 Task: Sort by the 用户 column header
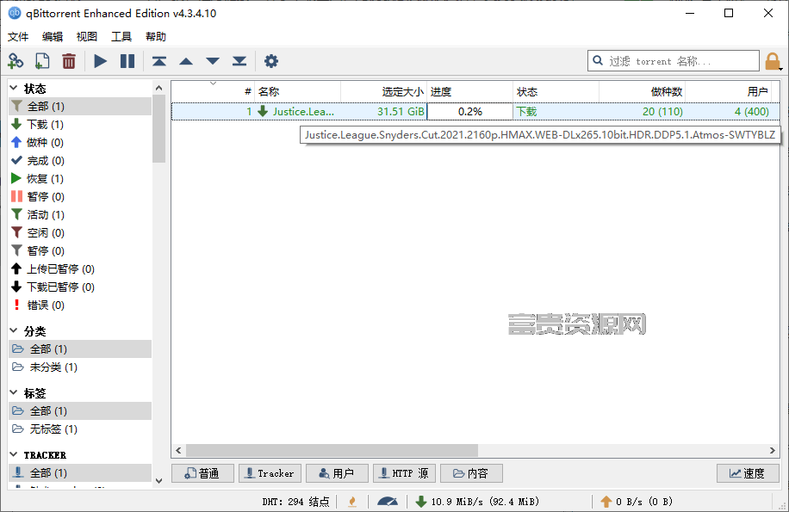pyautogui.click(x=728, y=91)
